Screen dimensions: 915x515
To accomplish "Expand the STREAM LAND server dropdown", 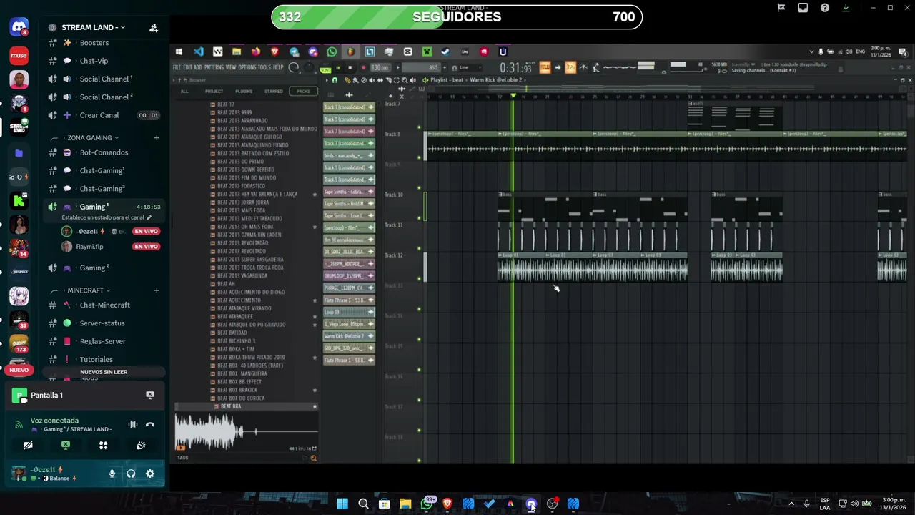I will (94, 28).
